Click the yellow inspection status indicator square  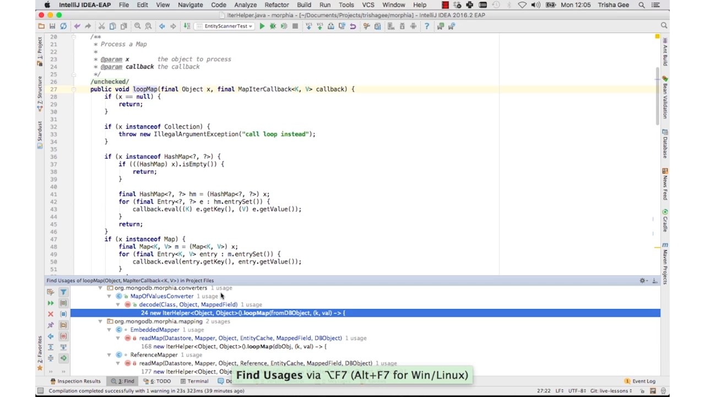pos(657,36)
